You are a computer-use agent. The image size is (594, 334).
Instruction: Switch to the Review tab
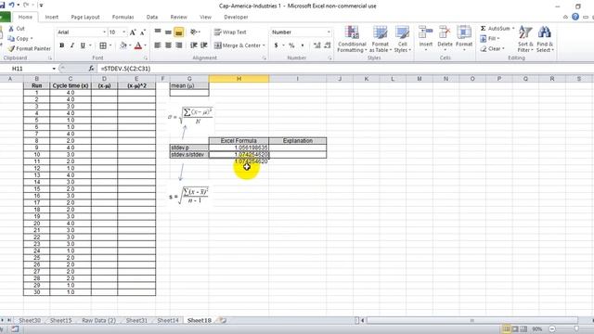click(178, 17)
